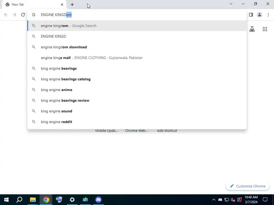Open the taskbar search magnifier
Screen dimensions: 274x205
click(x=19, y=200)
